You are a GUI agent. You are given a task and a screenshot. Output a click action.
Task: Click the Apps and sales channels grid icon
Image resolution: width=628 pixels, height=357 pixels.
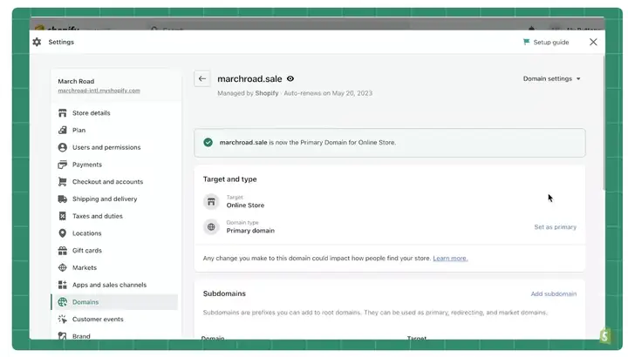pos(63,285)
